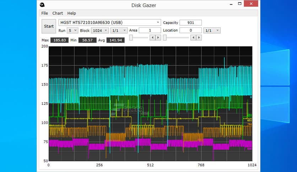
Task: Click the Capacity field showing 931
Action: (x=190, y=22)
